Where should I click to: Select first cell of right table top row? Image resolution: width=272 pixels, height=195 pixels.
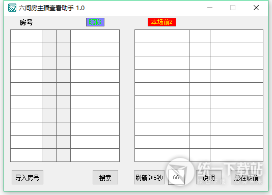(x=162, y=36)
